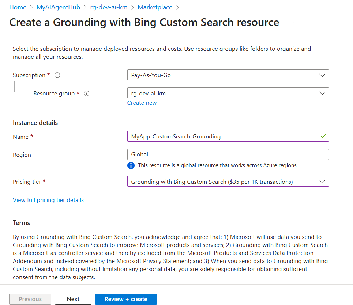Click the Next button
The image size is (353, 305).
(73, 299)
